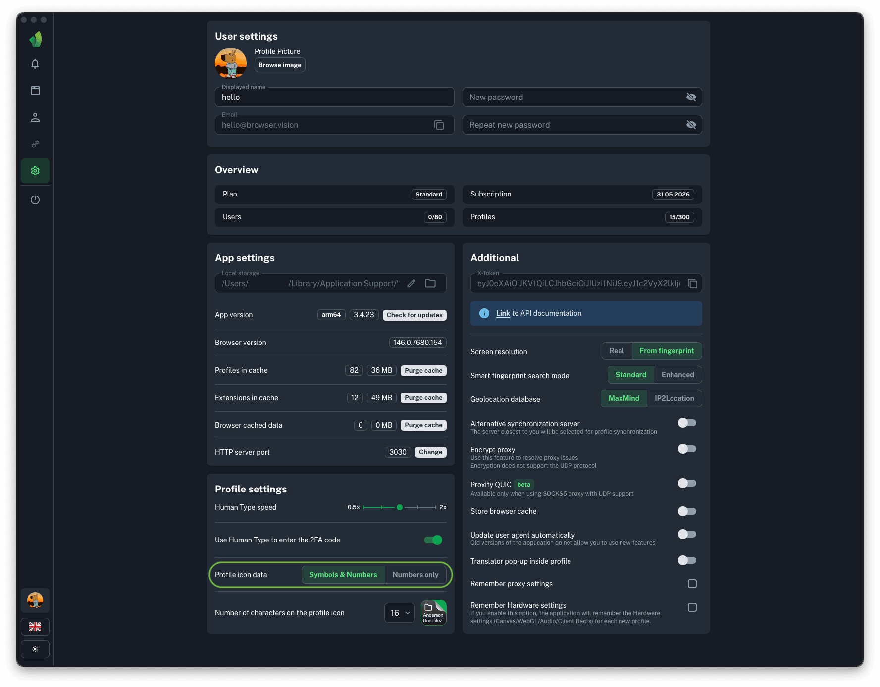
Task: Expand the profile icon characters dropdown
Action: click(x=400, y=613)
